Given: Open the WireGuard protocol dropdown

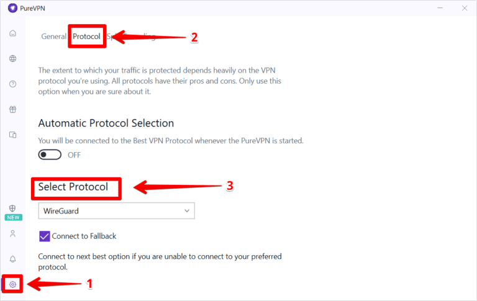Looking at the screenshot, I should tap(116, 211).
